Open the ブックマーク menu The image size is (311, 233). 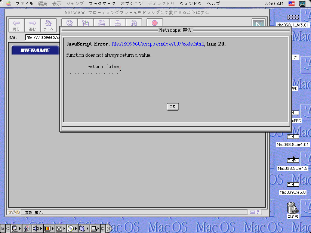(x=102, y=4)
